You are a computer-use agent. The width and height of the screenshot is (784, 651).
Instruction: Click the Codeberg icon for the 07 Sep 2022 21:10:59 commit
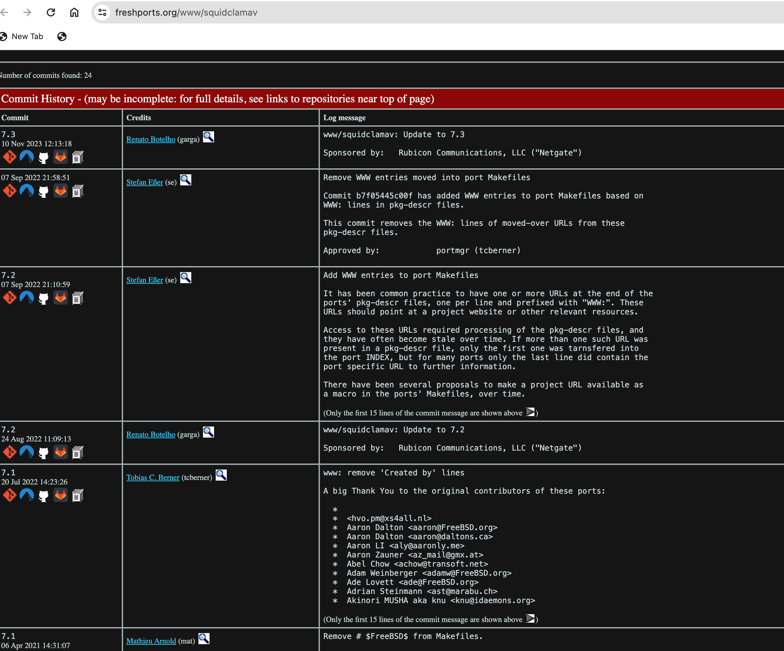click(x=26, y=298)
